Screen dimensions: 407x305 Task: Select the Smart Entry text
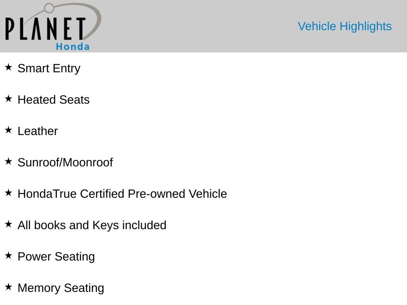pos(49,68)
